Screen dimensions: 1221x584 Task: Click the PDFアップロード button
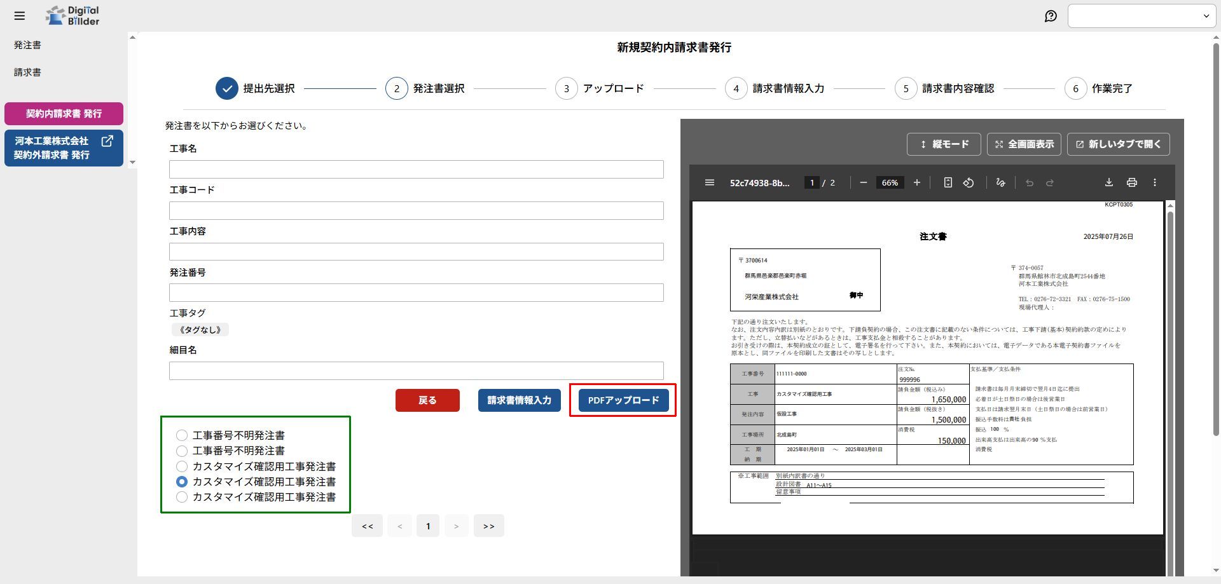tap(623, 400)
